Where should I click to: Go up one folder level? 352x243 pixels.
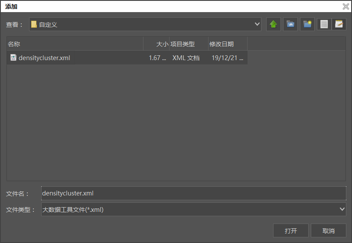[x=273, y=24]
